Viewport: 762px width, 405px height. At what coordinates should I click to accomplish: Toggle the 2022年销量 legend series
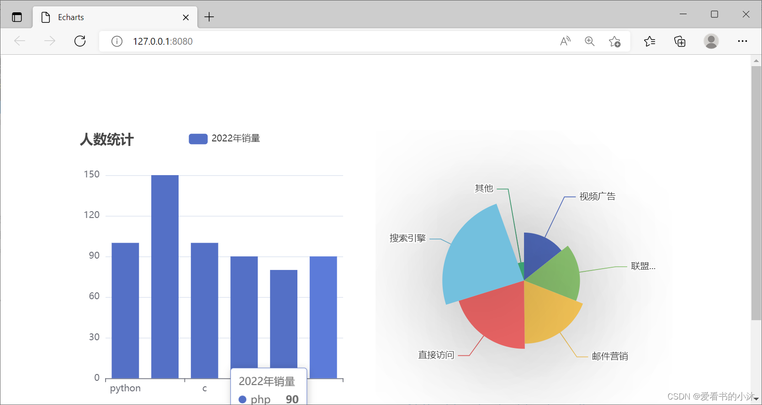224,139
